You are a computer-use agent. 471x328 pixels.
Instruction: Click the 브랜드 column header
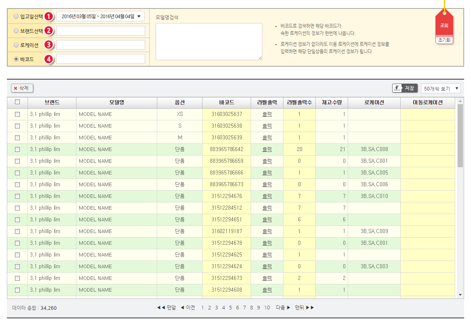click(x=52, y=102)
